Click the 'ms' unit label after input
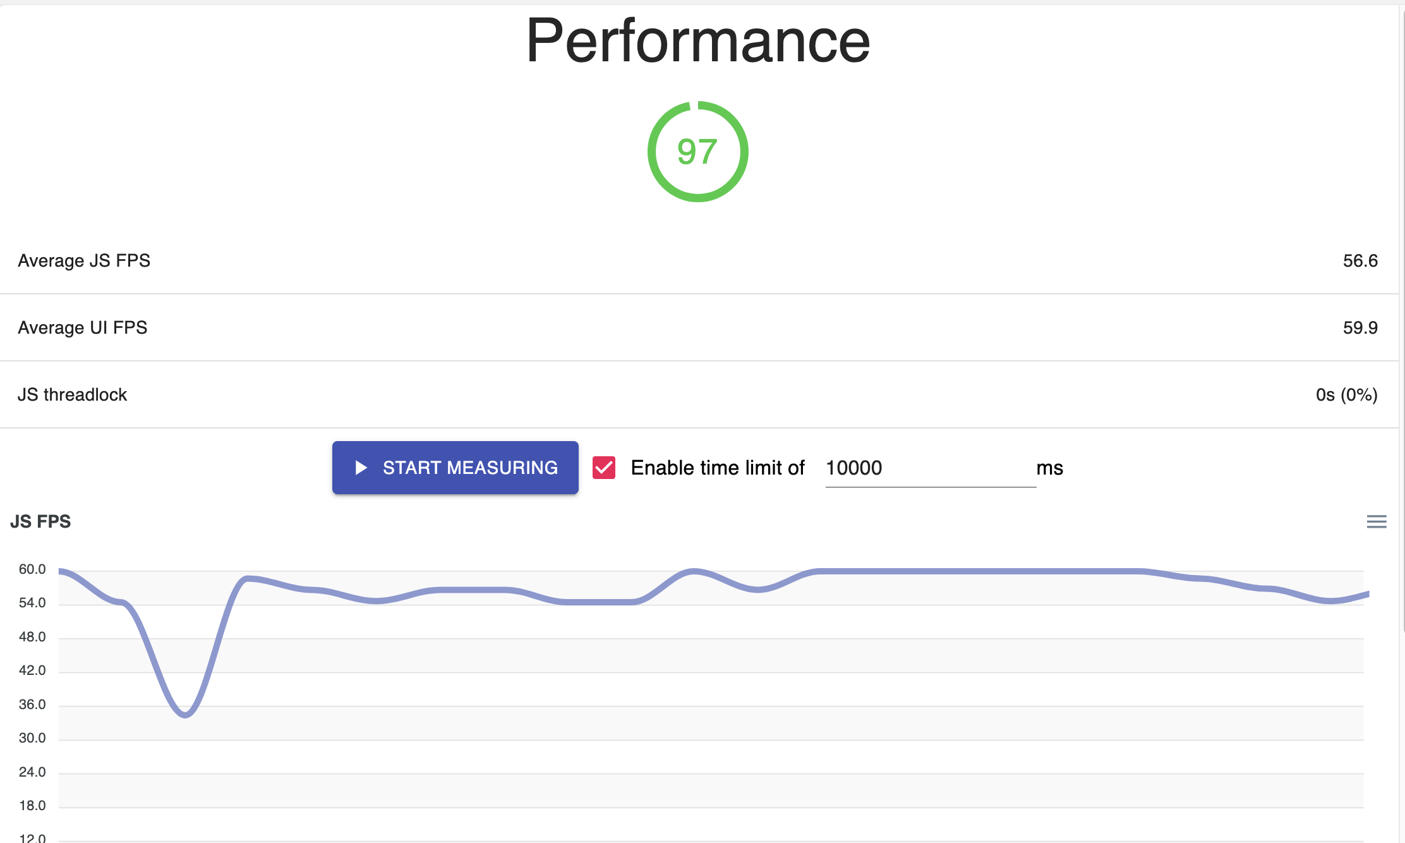Screen dimensions: 1405x843 1049,468
